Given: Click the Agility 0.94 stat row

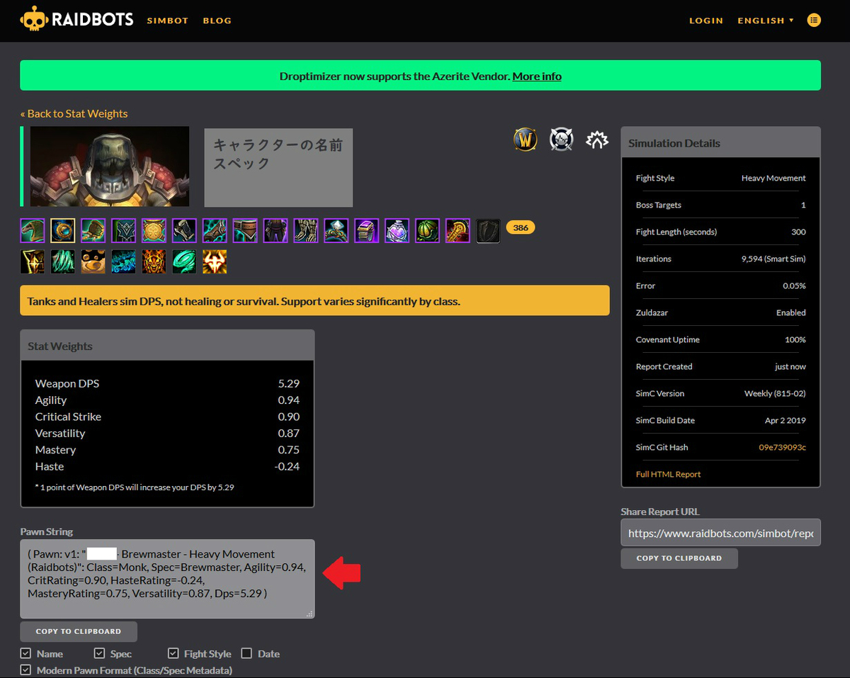Looking at the screenshot, I should [x=167, y=400].
